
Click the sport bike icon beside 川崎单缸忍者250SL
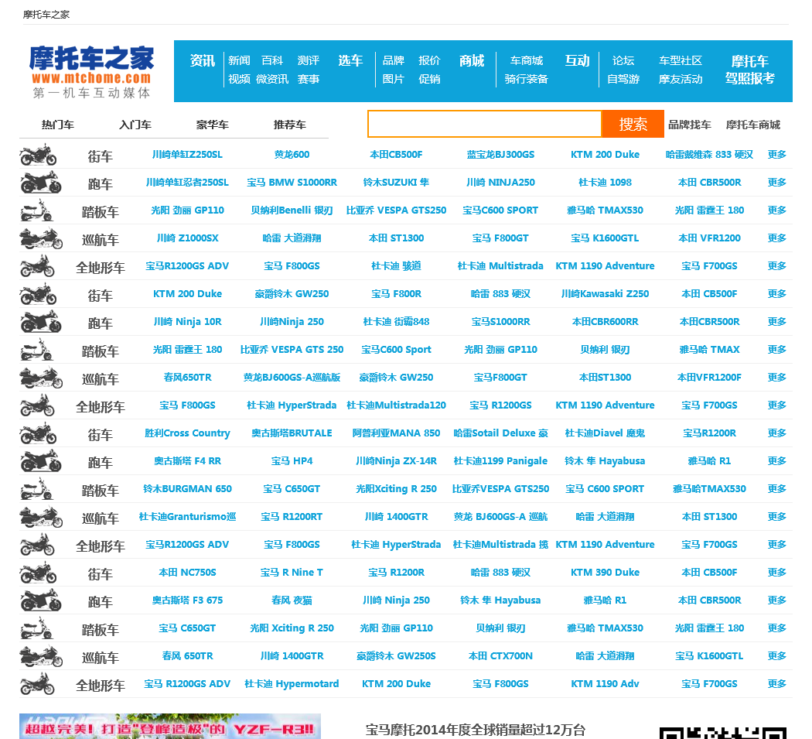pos(41,183)
